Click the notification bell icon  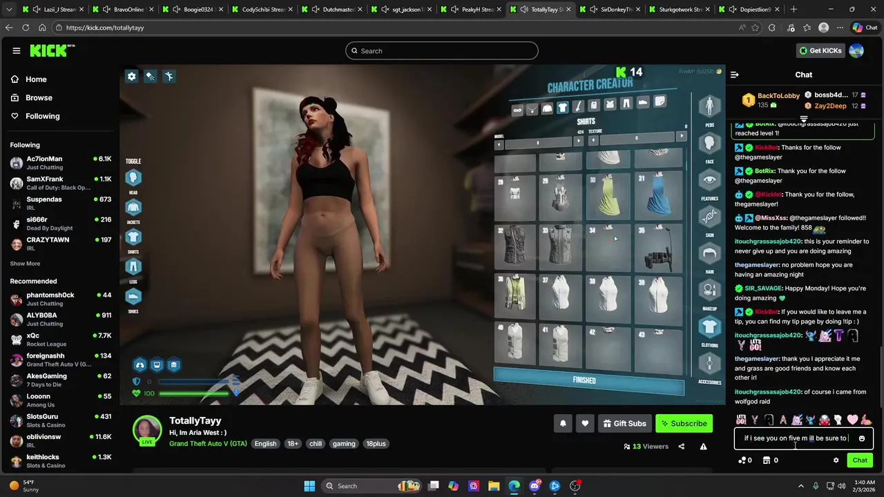563,423
